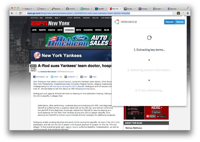This screenshot has width=200, height=142.
Task: Open the METS team menu item
Action: coord(79,30)
